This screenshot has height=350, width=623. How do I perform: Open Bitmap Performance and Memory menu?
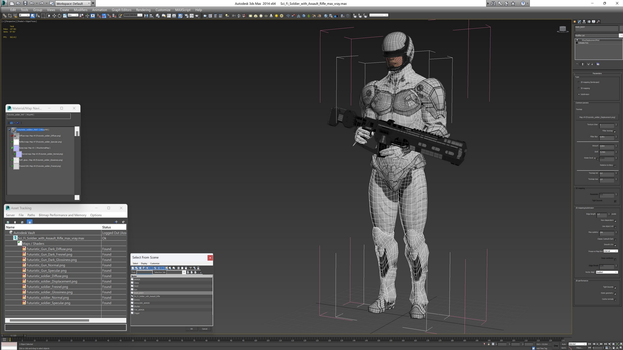coord(62,215)
